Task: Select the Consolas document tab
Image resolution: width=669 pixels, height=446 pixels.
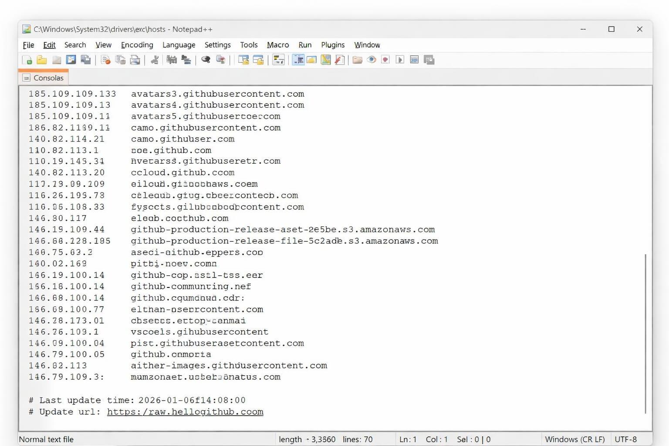Action: pos(44,78)
